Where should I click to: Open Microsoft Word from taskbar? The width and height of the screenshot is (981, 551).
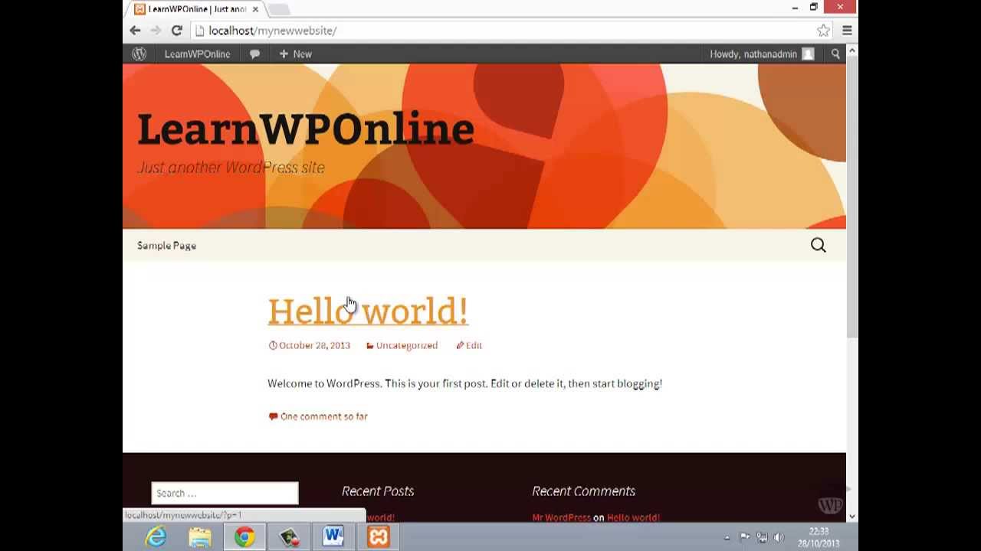[x=333, y=536]
